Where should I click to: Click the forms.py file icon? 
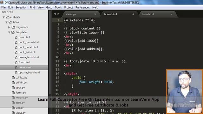click(x=13, y=93)
